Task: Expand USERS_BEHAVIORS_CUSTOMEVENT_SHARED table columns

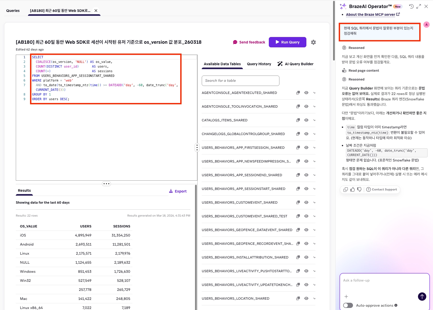Action: [x=314, y=202]
